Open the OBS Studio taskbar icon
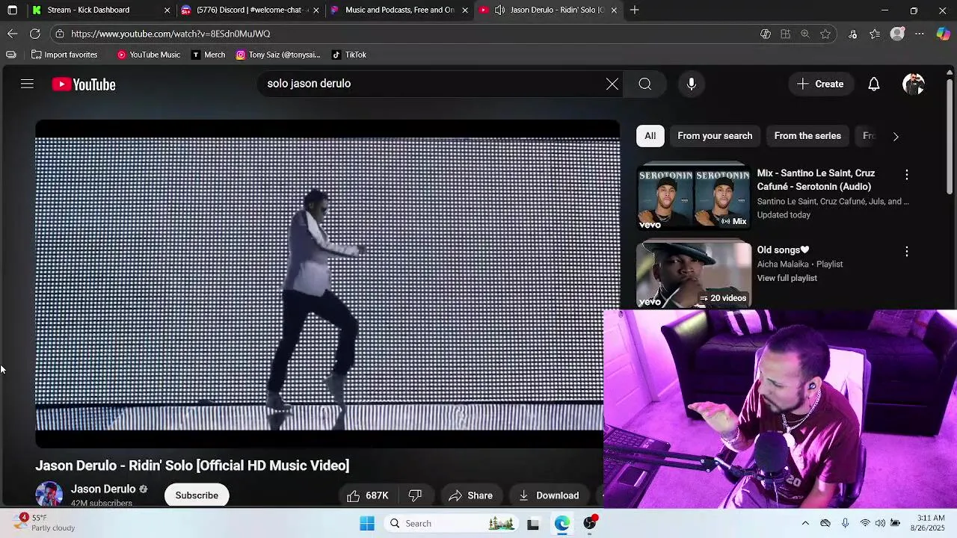957x538 pixels. point(590,524)
